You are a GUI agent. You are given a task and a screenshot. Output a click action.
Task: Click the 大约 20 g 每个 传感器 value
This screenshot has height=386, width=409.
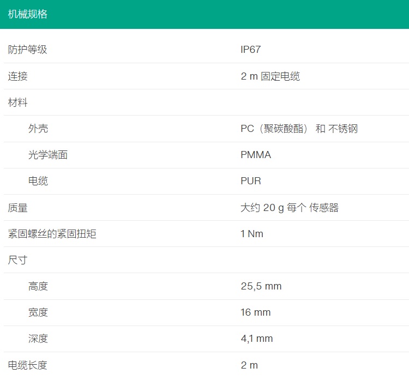coord(290,208)
